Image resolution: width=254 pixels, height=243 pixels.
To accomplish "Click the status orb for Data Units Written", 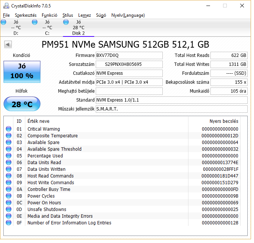I will tap(9, 169).
